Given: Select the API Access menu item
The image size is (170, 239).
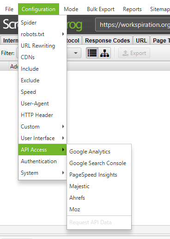Looking at the screenshot, I should point(42,150).
